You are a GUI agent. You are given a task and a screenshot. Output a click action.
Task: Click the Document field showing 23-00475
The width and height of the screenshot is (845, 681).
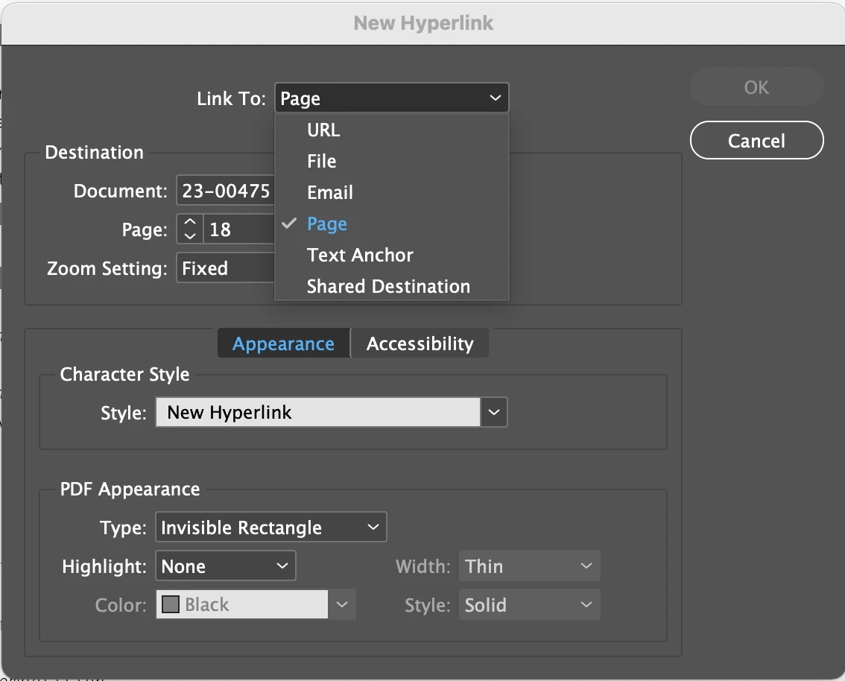226,191
